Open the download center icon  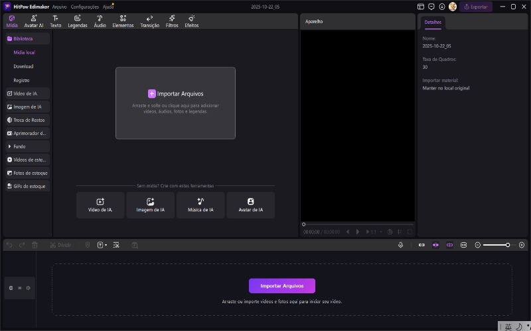442,7
